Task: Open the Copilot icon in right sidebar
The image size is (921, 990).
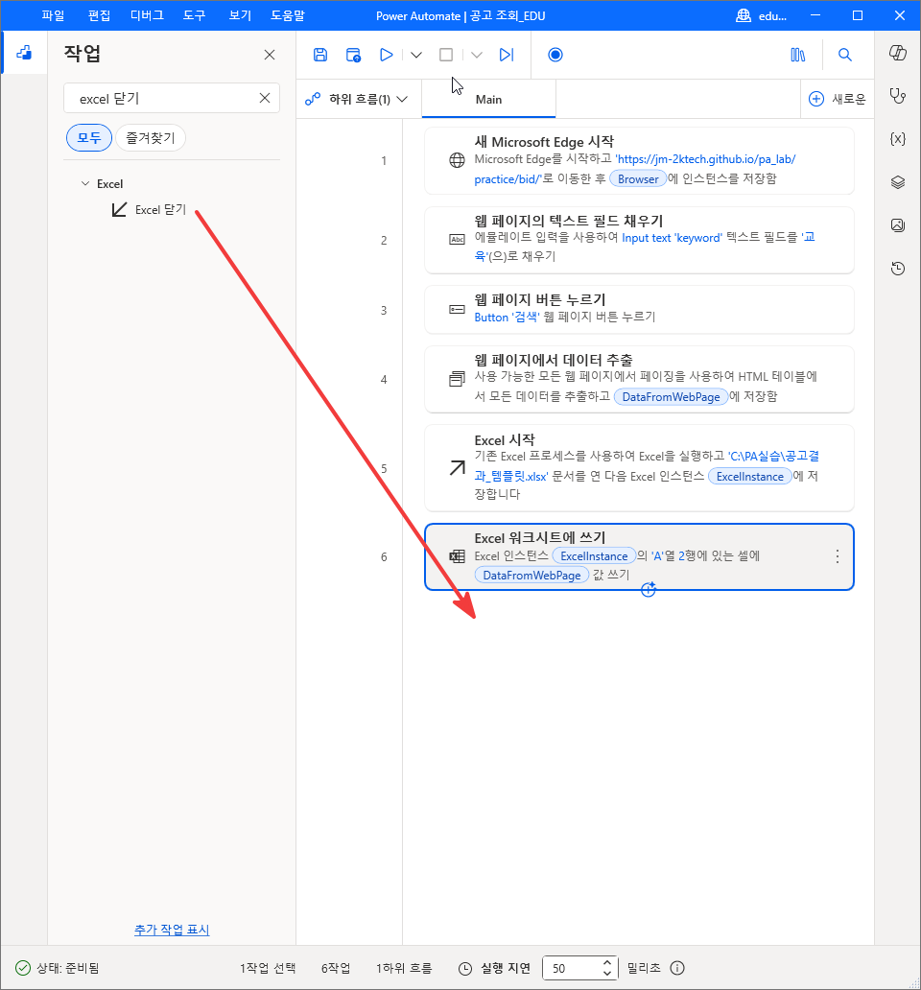Action: pyautogui.click(x=898, y=53)
